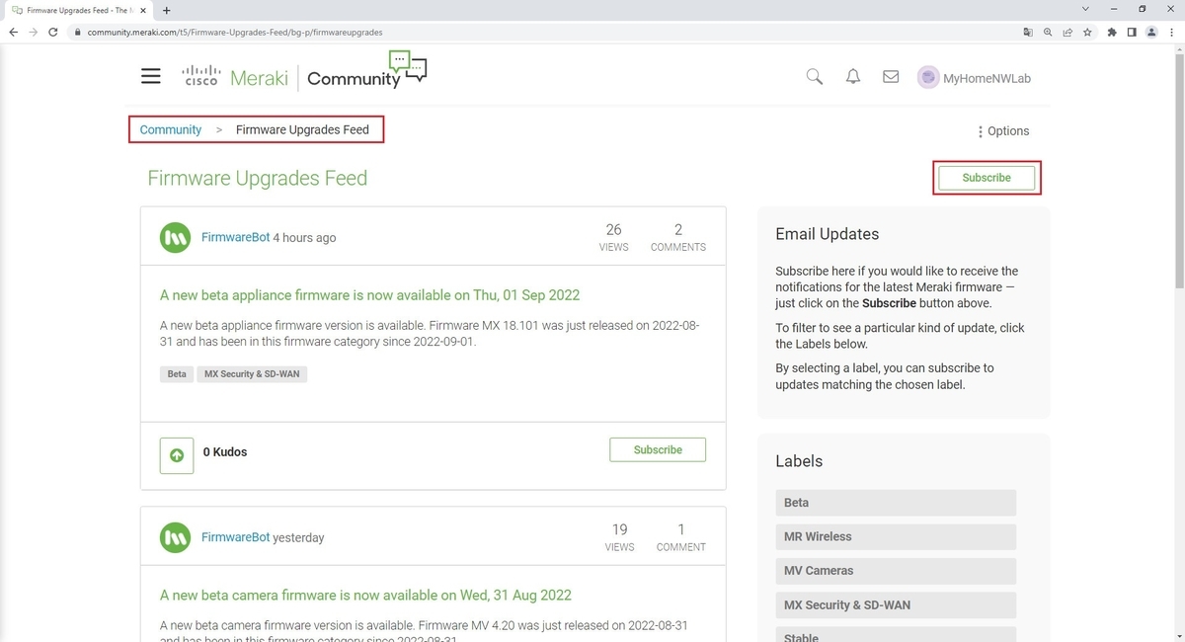Open the beta camera firmware post title

365,596
